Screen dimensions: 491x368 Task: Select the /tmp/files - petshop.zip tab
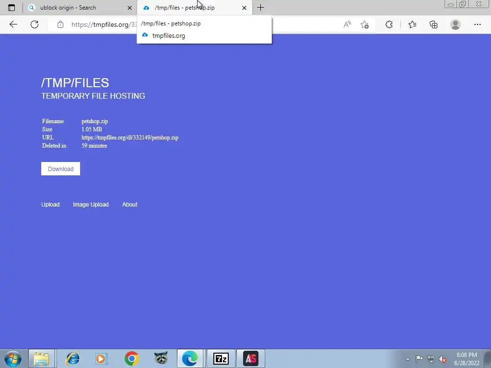[195, 8]
